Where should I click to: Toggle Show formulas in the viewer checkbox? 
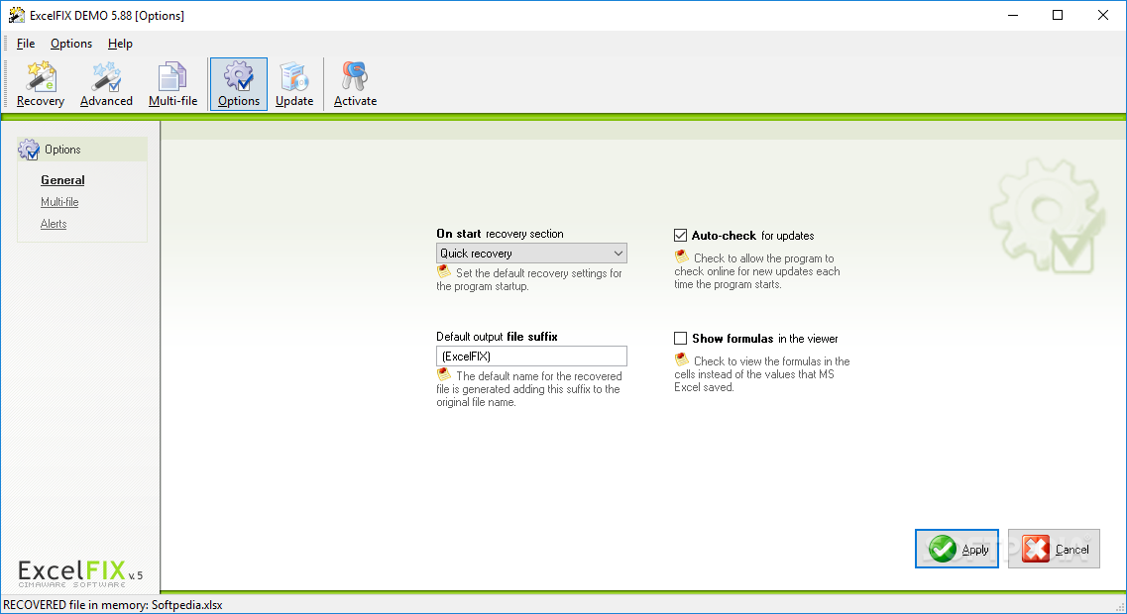coord(681,339)
